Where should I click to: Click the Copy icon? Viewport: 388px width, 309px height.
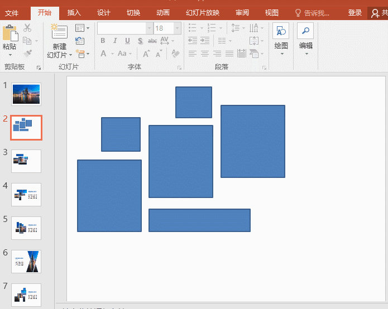coord(27,41)
